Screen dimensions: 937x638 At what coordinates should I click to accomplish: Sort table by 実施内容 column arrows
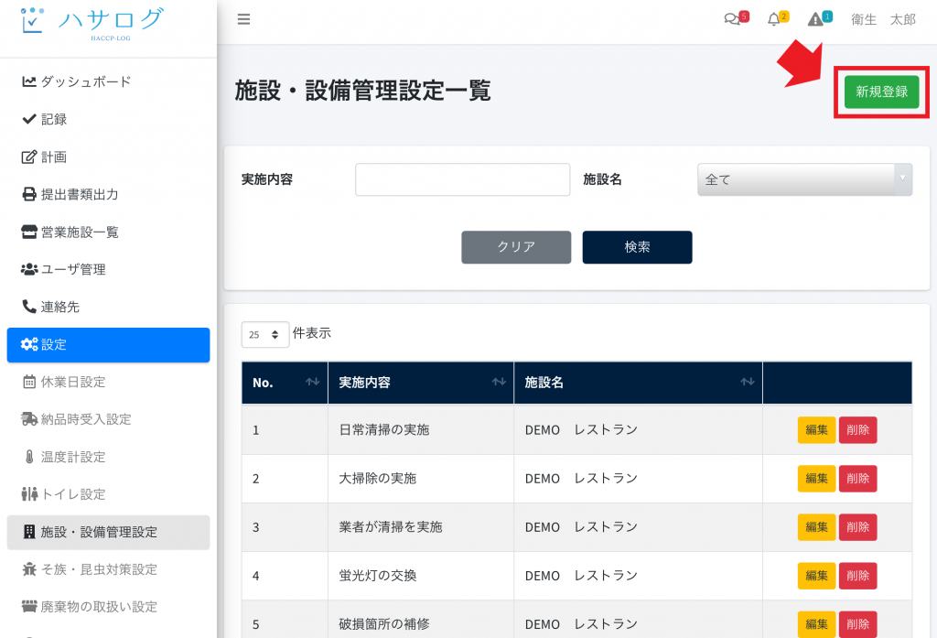[499, 382]
